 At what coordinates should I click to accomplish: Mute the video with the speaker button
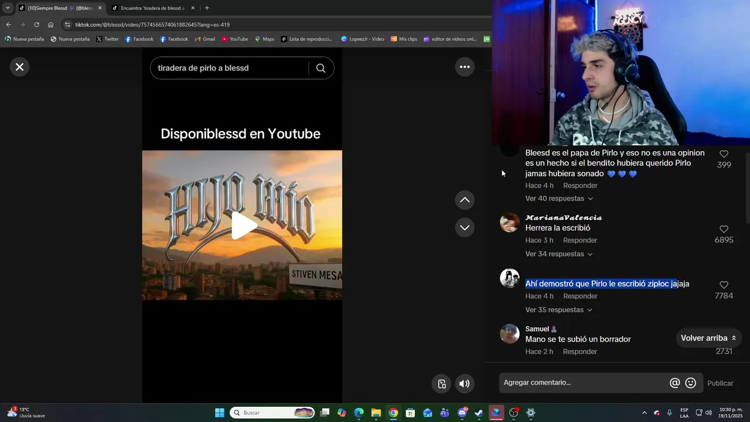464,384
